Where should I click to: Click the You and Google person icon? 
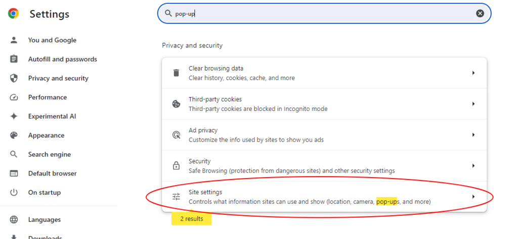14,40
